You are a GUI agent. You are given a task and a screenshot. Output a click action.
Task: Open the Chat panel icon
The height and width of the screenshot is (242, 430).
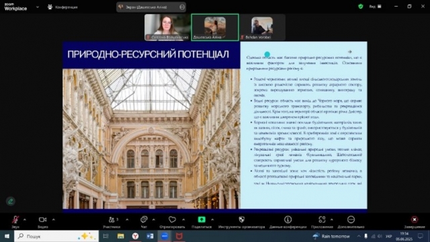coord(144,220)
